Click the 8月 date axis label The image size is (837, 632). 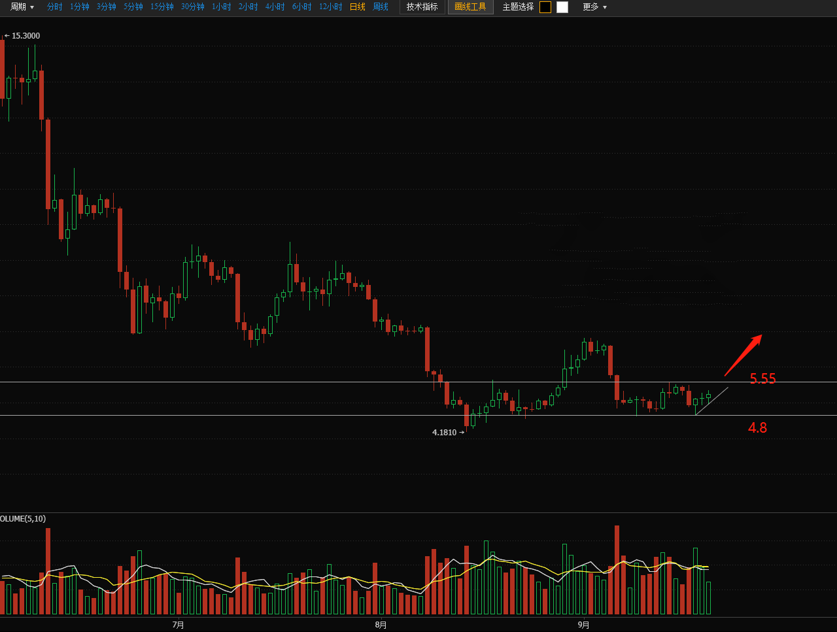tap(381, 625)
